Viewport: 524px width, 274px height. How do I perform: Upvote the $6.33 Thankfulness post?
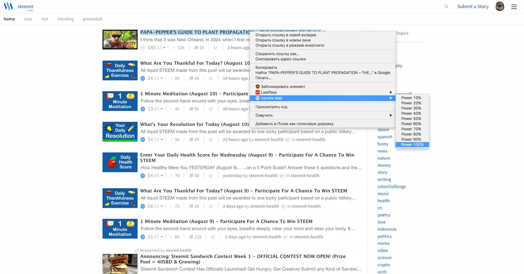pos(143,207)
